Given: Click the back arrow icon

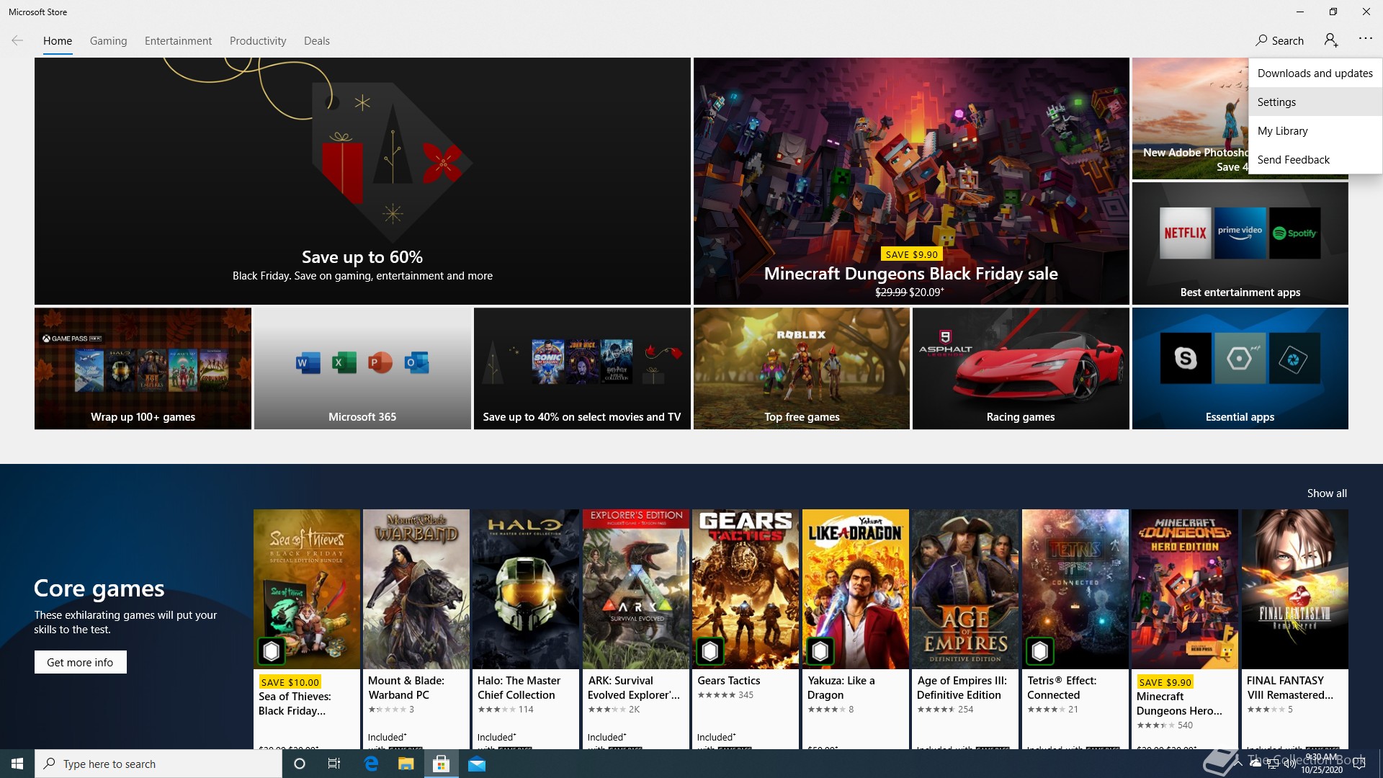Looking at the screenshot, I should click(x=17, y=40).
